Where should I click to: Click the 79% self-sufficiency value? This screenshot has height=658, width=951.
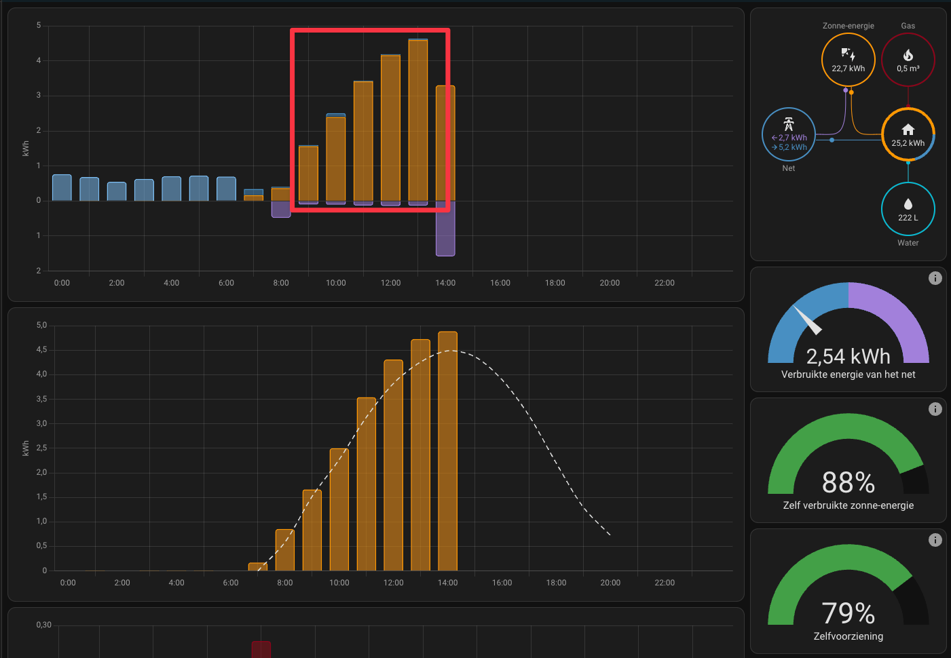coord(848,613)
